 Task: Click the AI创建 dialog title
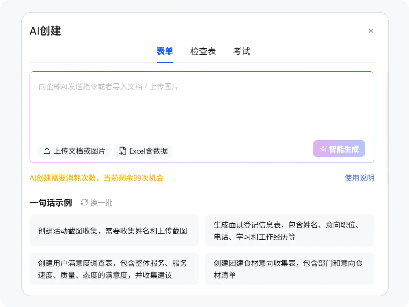pyautogui.click(x=45, y=31)
